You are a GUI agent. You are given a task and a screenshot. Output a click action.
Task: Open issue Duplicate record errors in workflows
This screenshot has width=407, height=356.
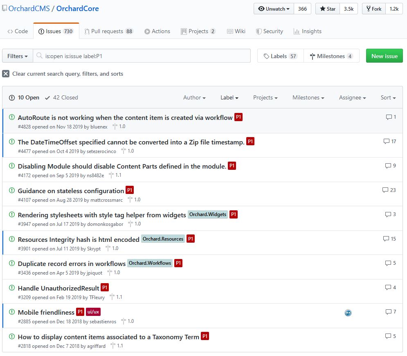(72, 264)
